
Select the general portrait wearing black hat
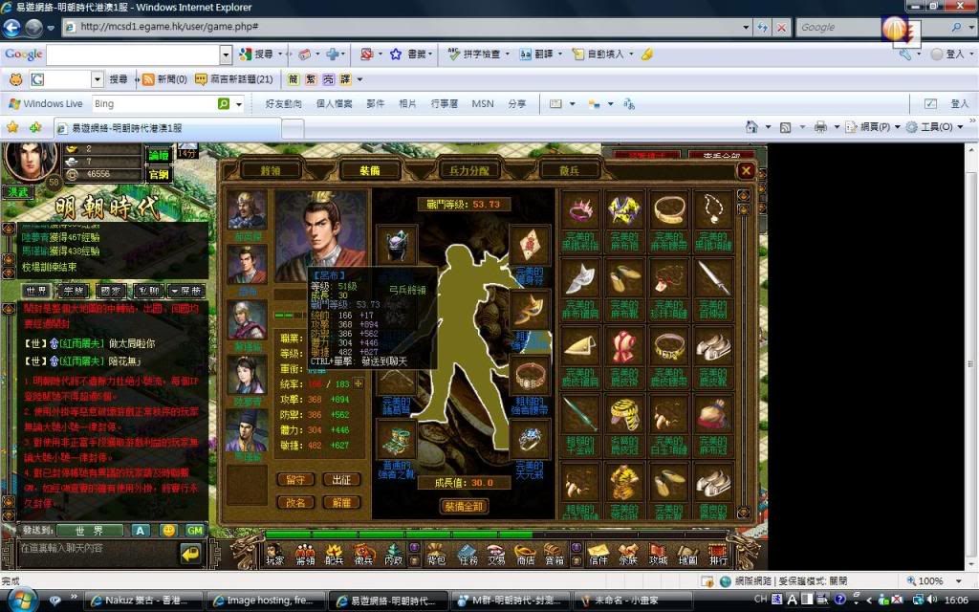[248, 430]
